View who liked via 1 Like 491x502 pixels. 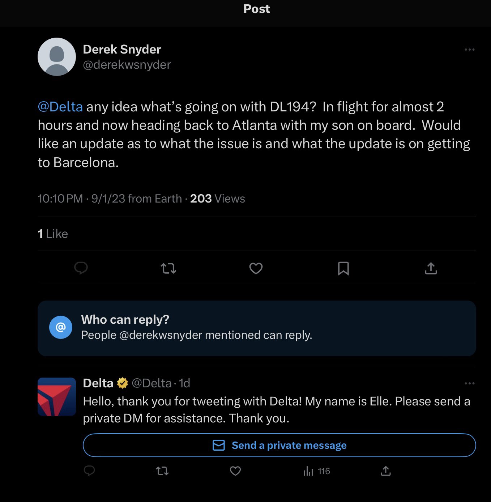coord(53,234)
